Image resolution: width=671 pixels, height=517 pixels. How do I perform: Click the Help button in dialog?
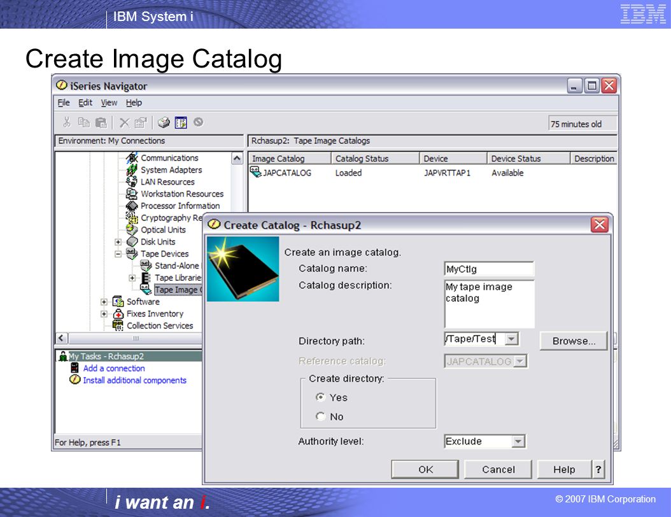click(564, 469)
